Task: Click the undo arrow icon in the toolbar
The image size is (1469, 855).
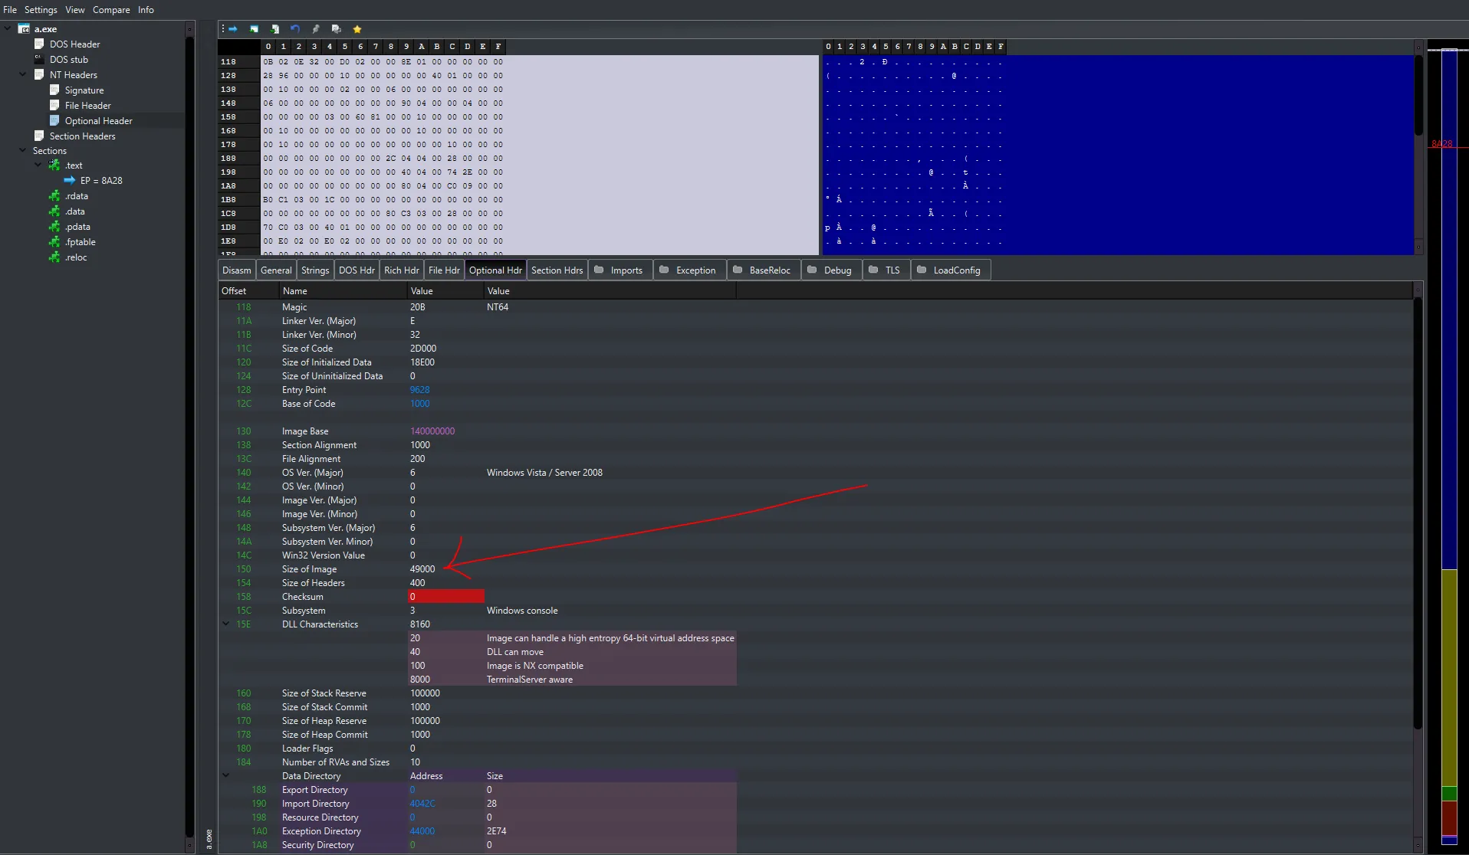Action: (295, 29)
